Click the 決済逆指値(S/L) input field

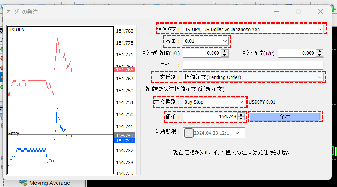[x=201, y=53]
